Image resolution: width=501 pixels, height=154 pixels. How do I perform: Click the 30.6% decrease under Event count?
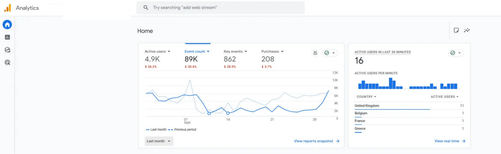191,67
